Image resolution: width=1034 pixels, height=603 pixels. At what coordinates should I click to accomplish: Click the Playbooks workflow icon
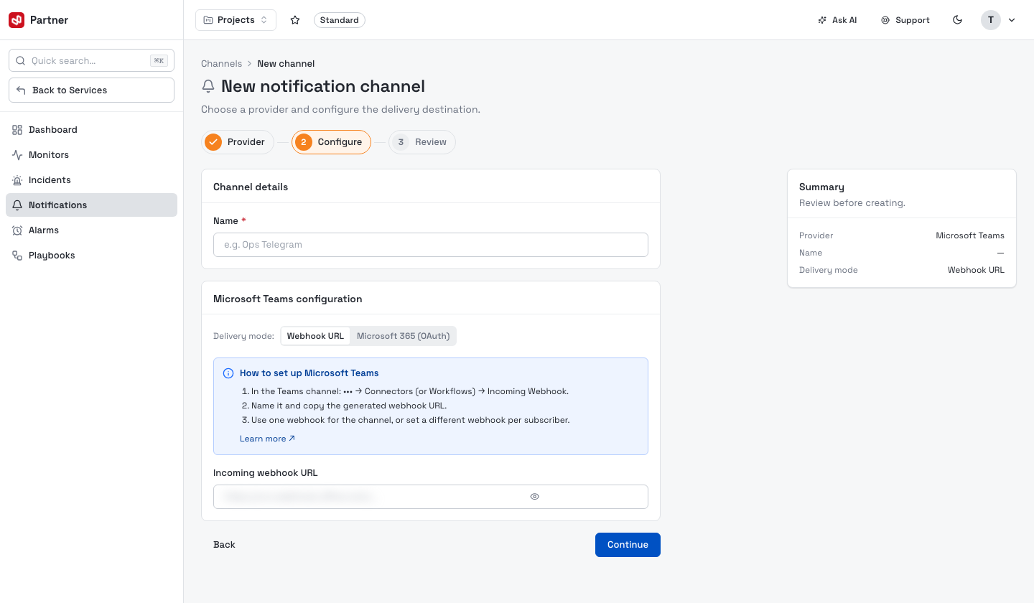point(17,256)
